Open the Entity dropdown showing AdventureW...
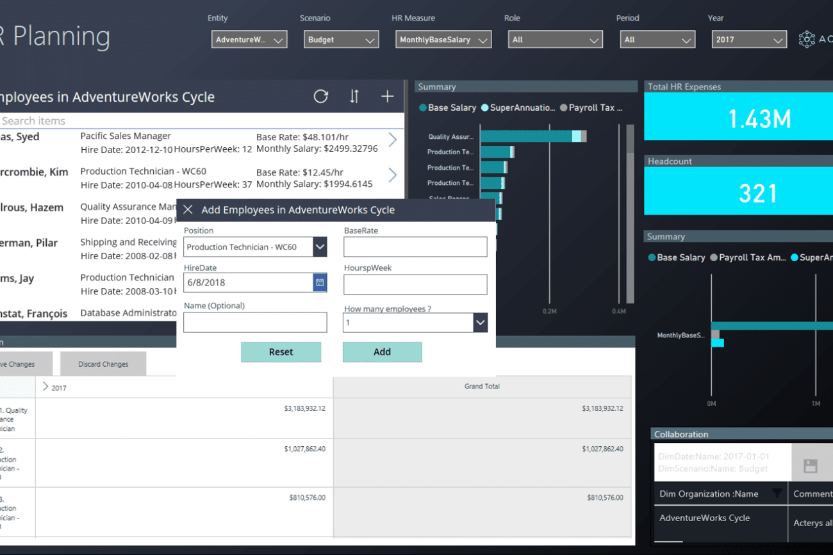The image size is (833, 555). click(x=249, y=40)
